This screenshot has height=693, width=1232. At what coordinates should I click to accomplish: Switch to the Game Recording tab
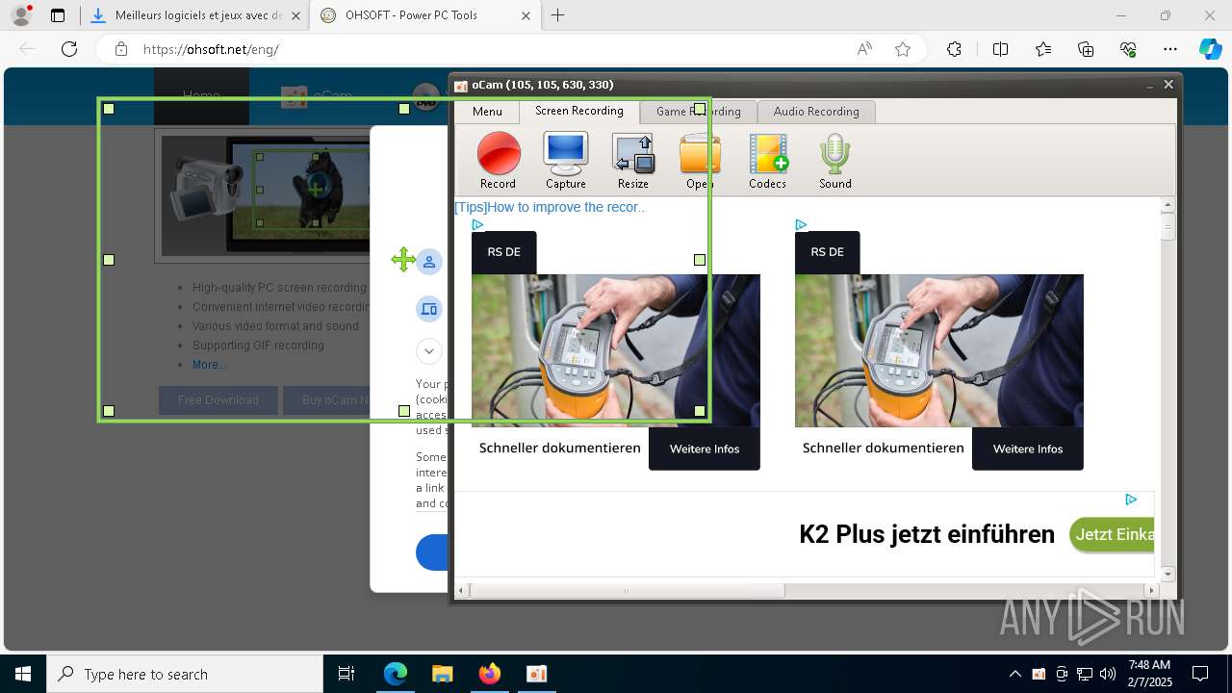699,112
